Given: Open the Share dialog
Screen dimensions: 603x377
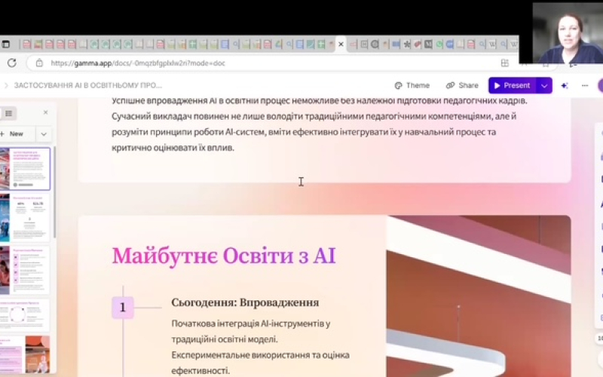Looking at the screenshot, I should click(462, 85).
